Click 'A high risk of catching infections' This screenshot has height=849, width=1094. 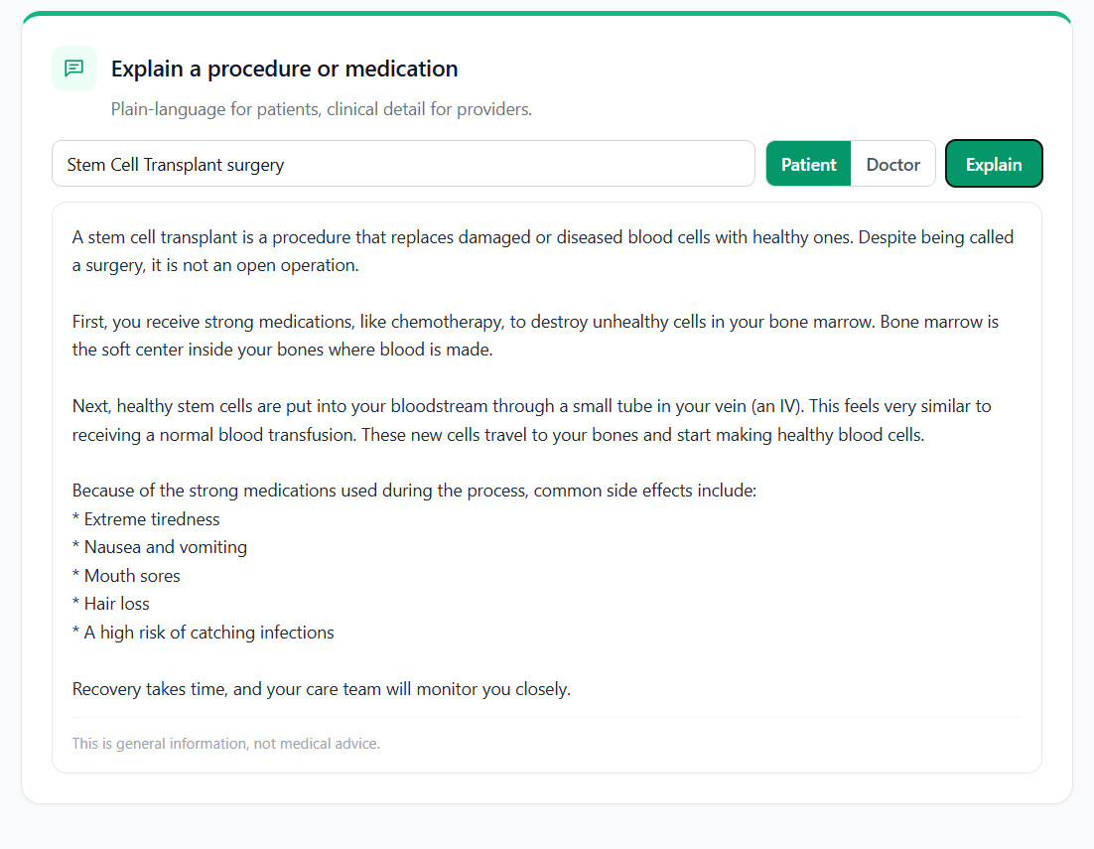tap(204, 633)
